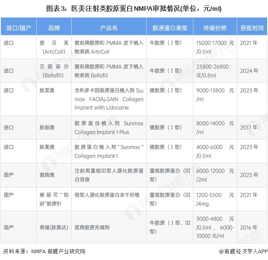
Task: Click approval year '2023年' in 薇旖美 row
Action: 249,175
